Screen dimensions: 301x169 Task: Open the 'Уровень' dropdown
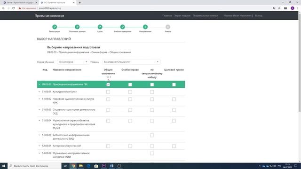click(131, 62)
